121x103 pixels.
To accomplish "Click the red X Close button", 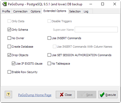I will pos(65,95).
